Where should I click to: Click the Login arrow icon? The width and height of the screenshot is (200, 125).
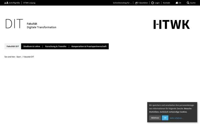point(153,3)
